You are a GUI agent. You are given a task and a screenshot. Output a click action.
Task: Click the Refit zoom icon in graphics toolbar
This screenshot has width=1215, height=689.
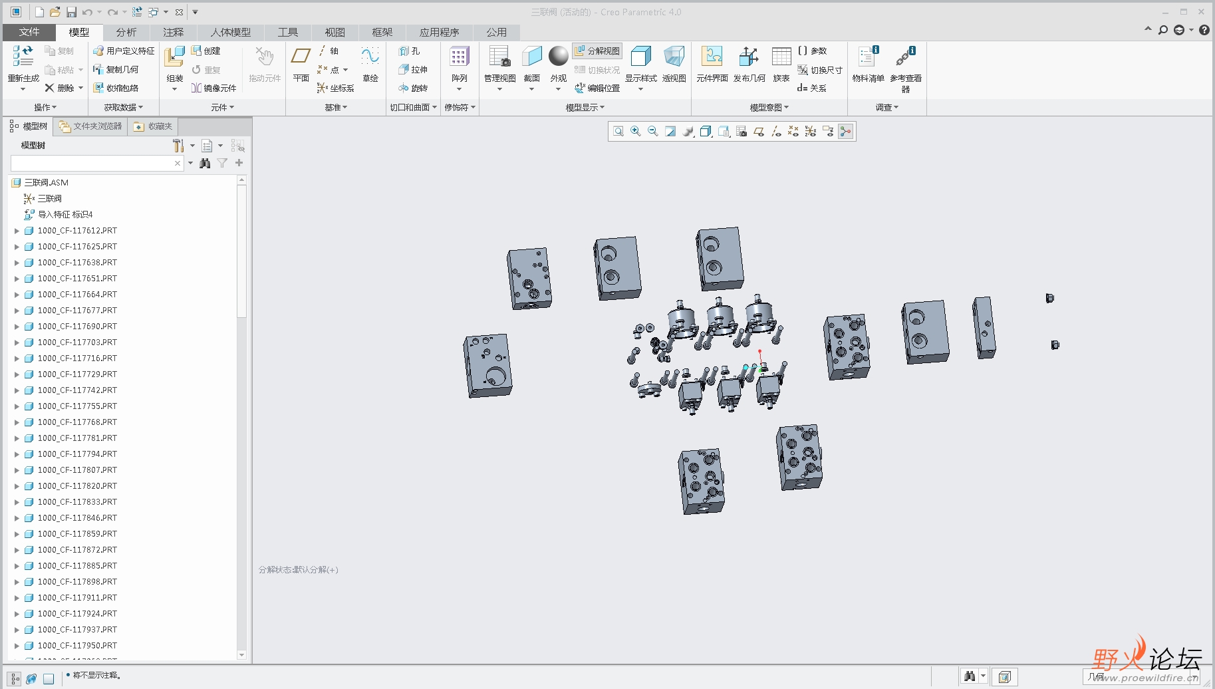click(618, 132)
